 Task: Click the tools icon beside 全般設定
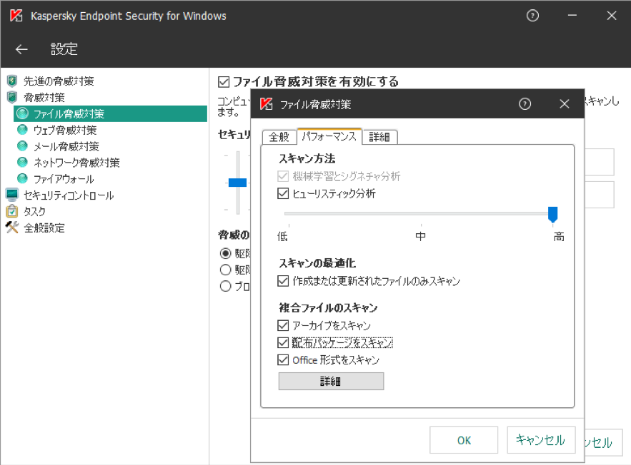click(12, 228)
